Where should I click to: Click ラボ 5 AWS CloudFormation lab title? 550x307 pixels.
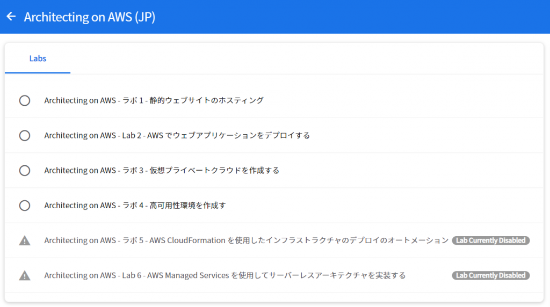(246, 240)
